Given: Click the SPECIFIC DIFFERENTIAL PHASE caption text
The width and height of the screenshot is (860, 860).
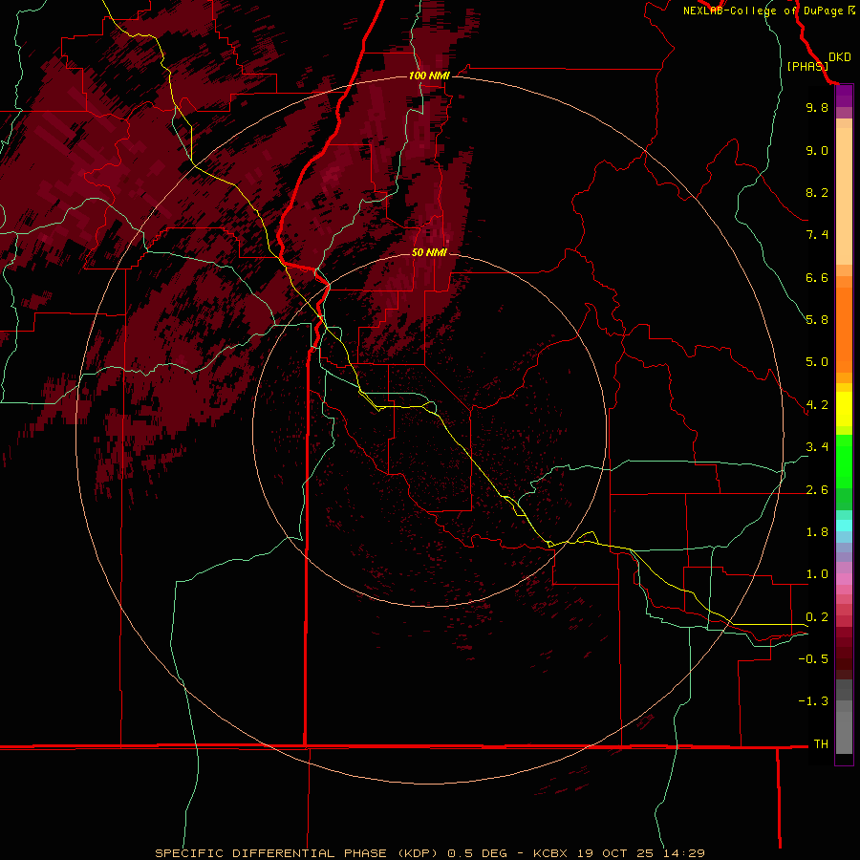Looking at the screenshot, I should click(269, 853).
